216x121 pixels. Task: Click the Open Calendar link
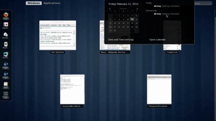pos(157,40)
